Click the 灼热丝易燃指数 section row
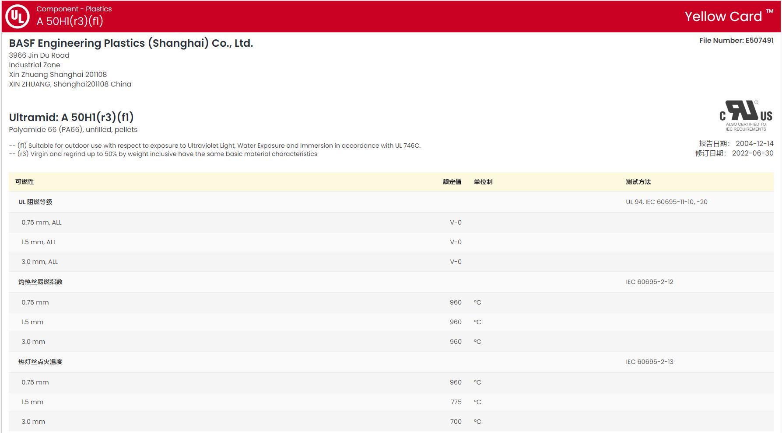Viewport: 782px width, 433px height. tap(391, 282)
